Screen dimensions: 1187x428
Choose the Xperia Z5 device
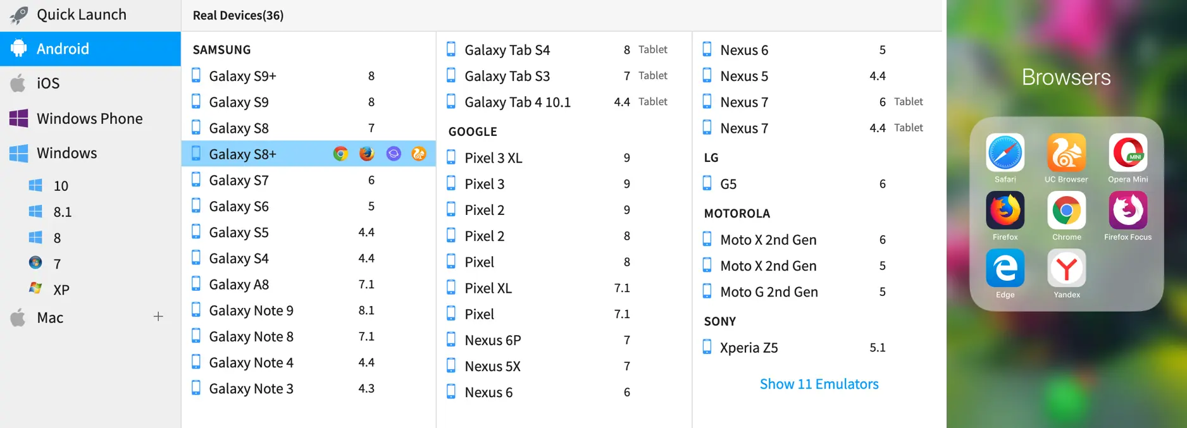coord(749,348)
